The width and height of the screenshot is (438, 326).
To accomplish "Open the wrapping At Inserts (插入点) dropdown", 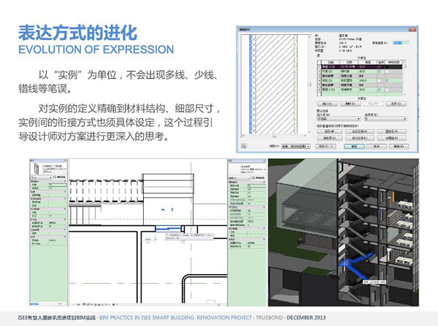I will 339,119.
